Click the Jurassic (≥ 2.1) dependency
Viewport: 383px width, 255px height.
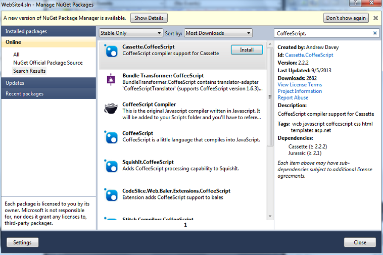305,153
